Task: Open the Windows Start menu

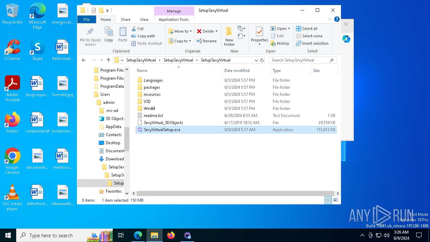Action: (x=8, y=235)
